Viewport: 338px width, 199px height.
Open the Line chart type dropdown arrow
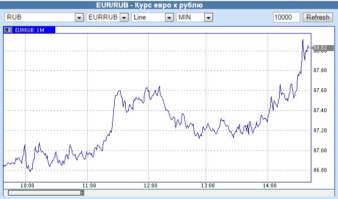[x=169, y=18]
